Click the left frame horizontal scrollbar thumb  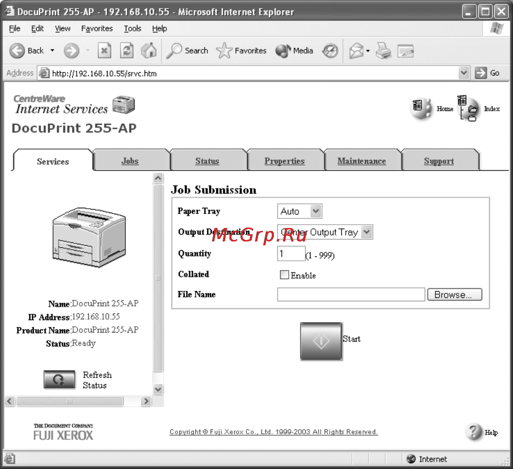click(70, 401)
